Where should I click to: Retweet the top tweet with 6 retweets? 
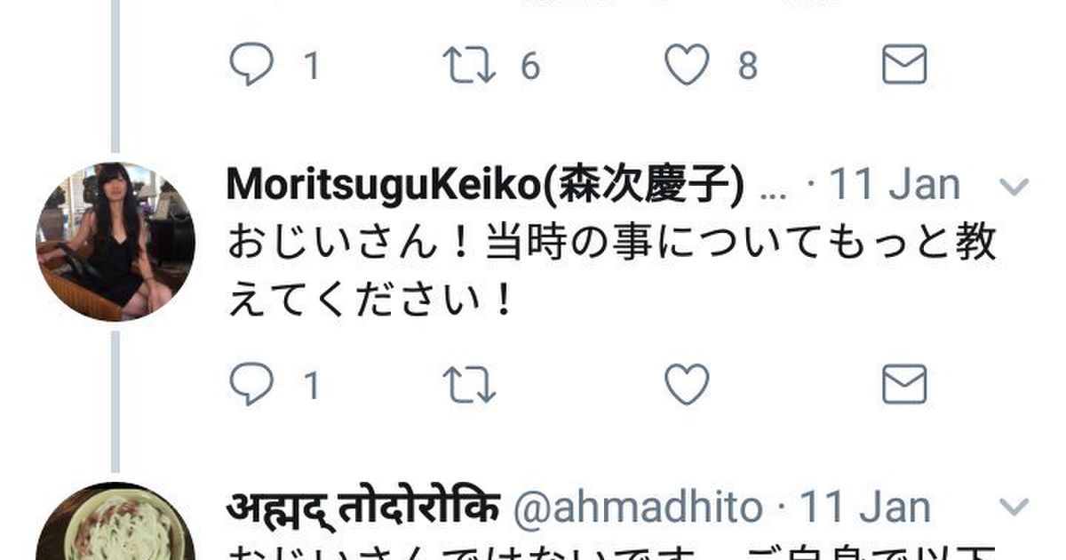[469, 66]
